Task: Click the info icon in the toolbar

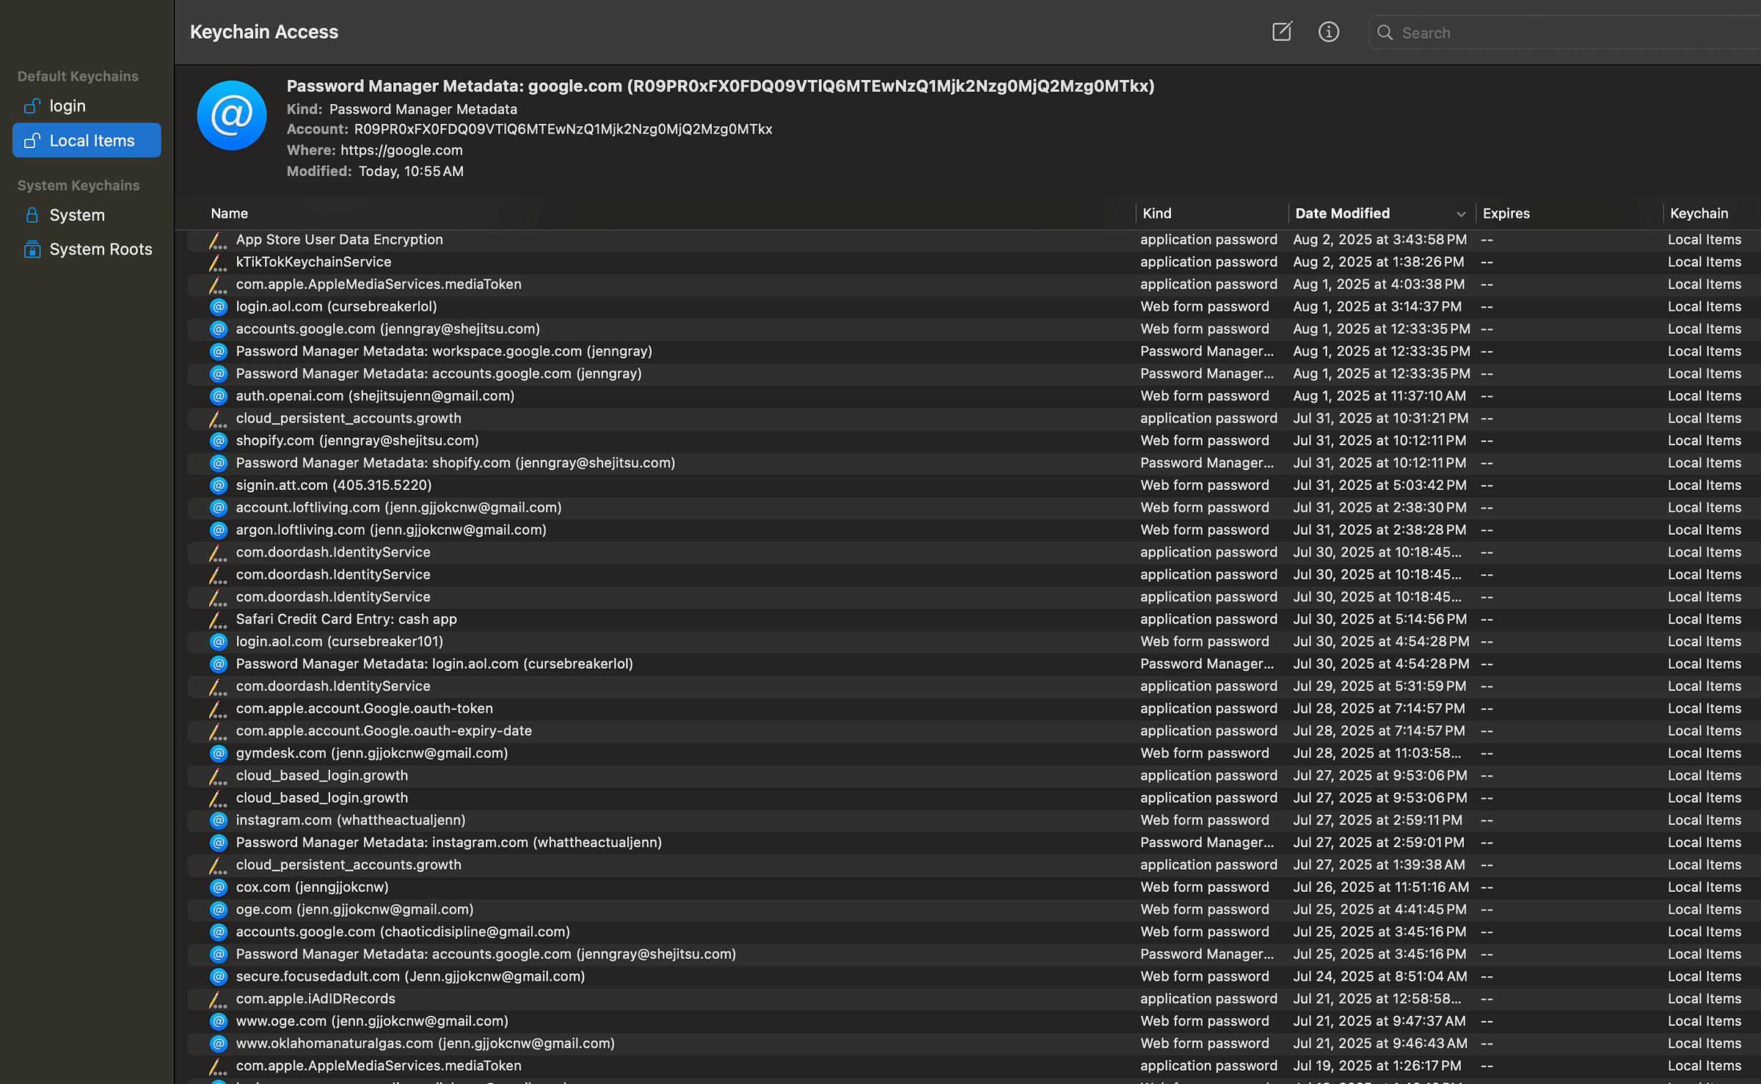Action: tap(1328, 32)
